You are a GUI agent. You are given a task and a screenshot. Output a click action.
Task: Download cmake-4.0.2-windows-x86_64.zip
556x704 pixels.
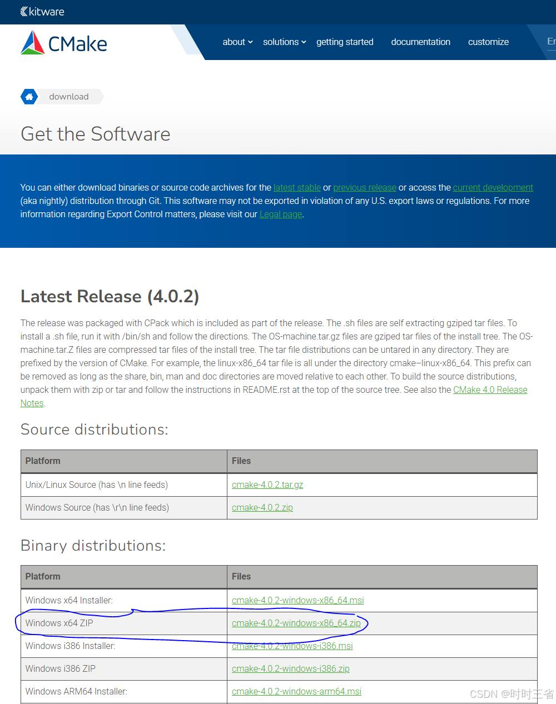click(296, 623)
